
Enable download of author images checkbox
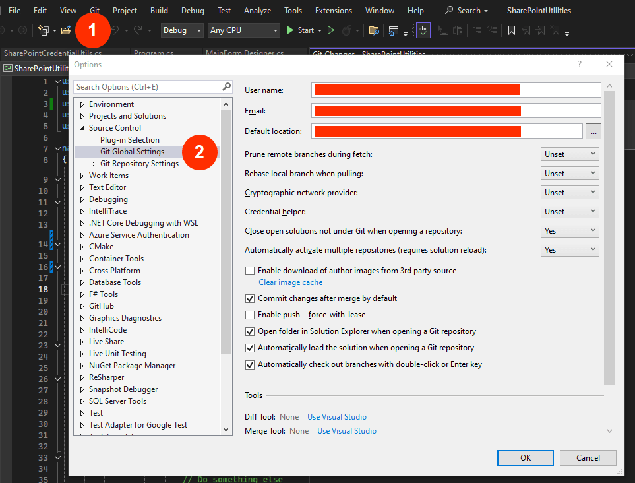(x=250, y=271)
